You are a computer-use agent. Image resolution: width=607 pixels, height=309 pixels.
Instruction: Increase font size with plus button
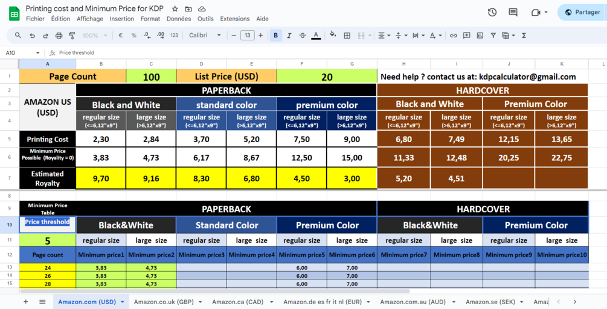click(261, 35)
